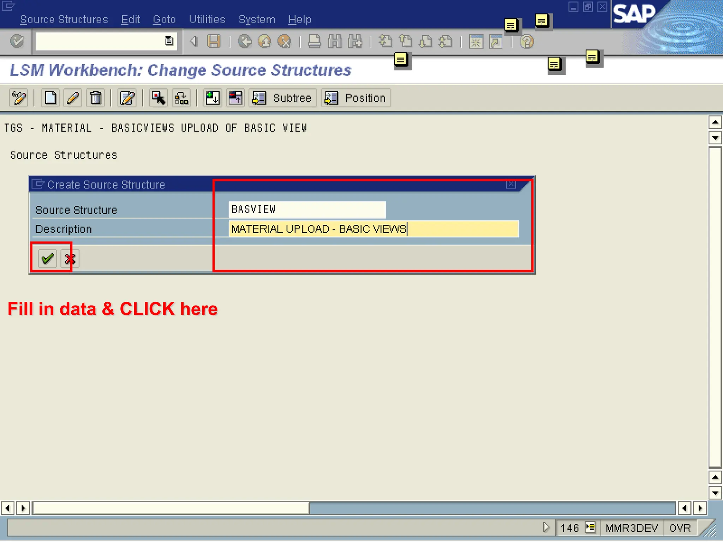Go to Last Page icon
The height and width of the screenshot is (542, 723).
[x=446, y=42]
